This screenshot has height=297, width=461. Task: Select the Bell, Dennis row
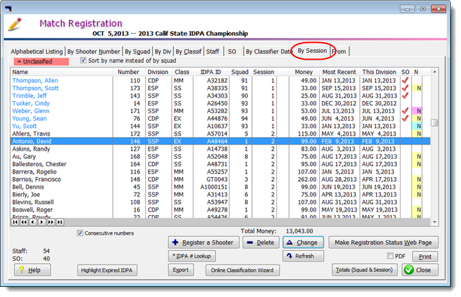221,187
